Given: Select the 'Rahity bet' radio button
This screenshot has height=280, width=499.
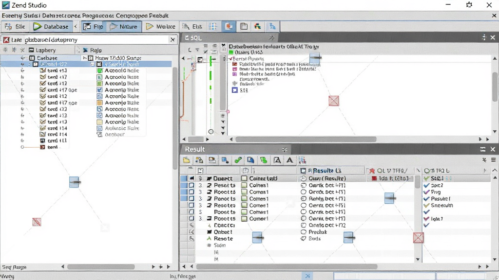Looking at the screenshot, I should [303, 199].
